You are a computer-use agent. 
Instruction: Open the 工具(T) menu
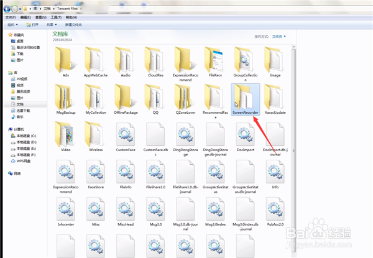point(56,17)
